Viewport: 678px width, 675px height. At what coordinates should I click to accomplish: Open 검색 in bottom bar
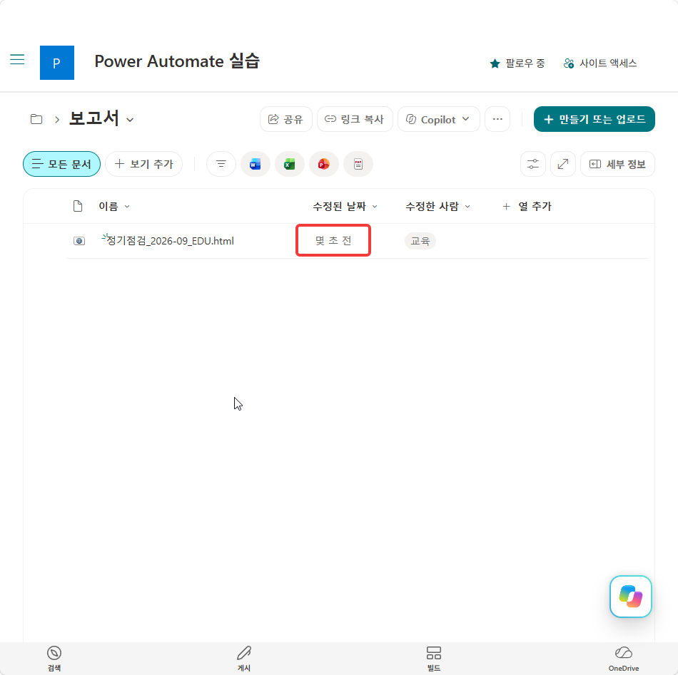click(x=54, y=659)
